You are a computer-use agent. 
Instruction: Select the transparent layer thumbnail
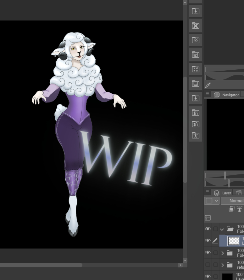pos(233,241)
